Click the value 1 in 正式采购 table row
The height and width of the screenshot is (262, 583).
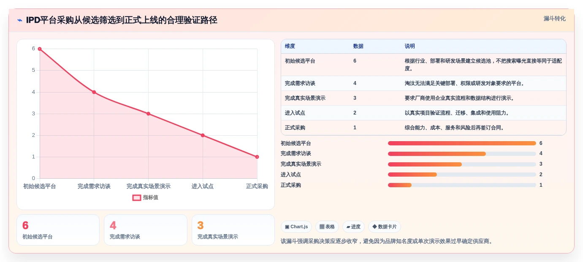coord(355,128)
